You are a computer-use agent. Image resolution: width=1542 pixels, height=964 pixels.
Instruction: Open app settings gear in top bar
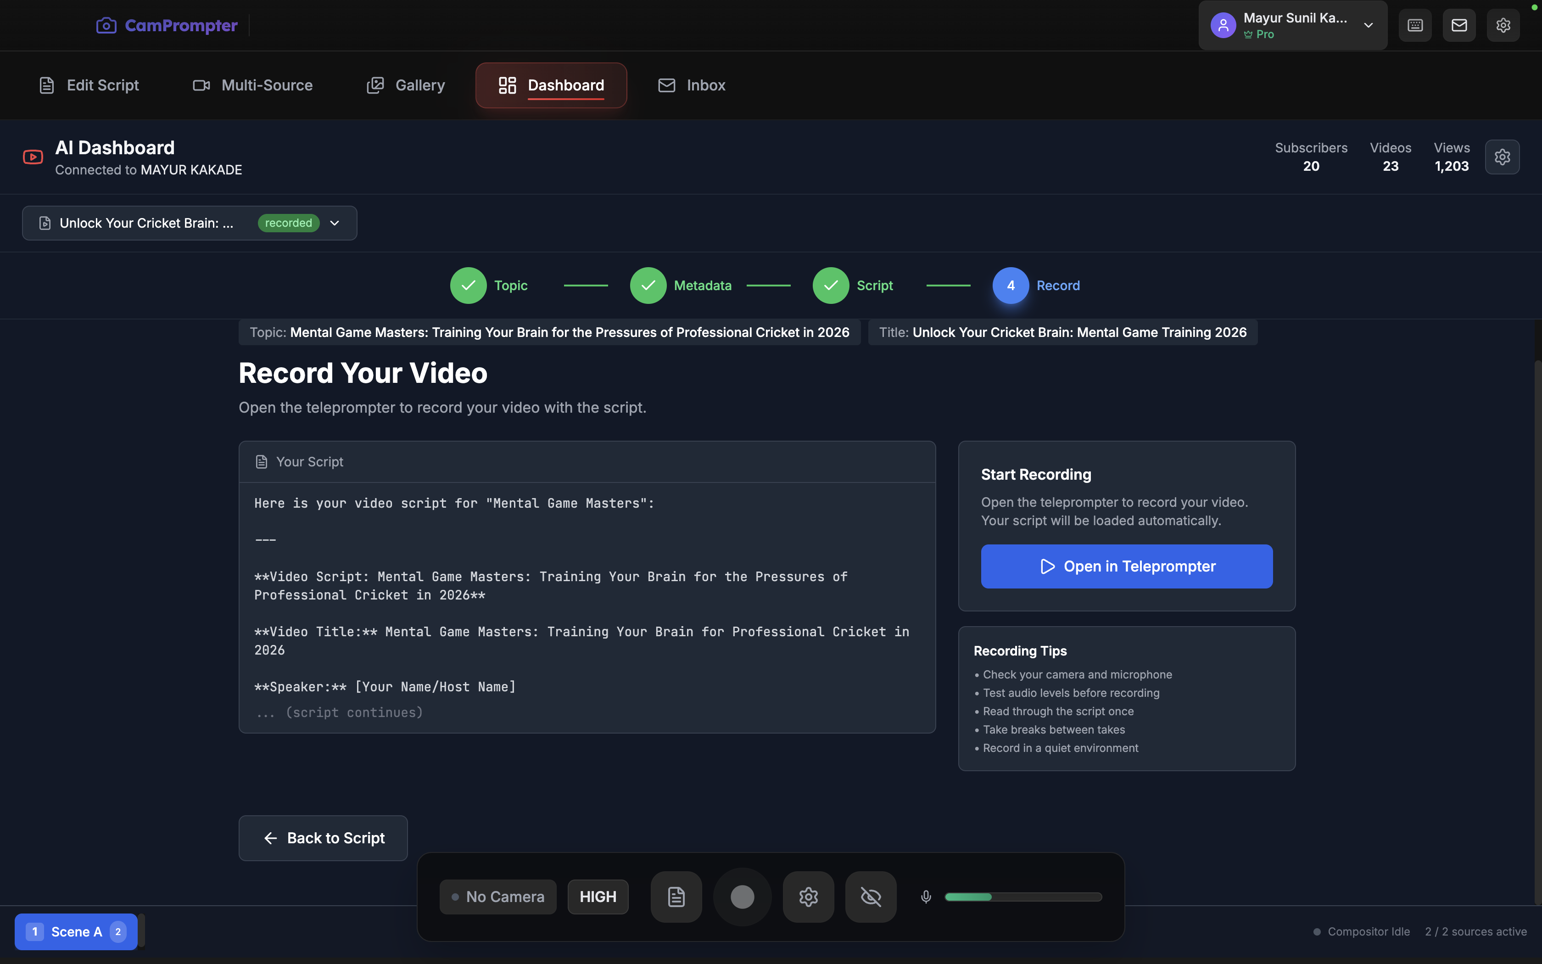(1503, 26)
